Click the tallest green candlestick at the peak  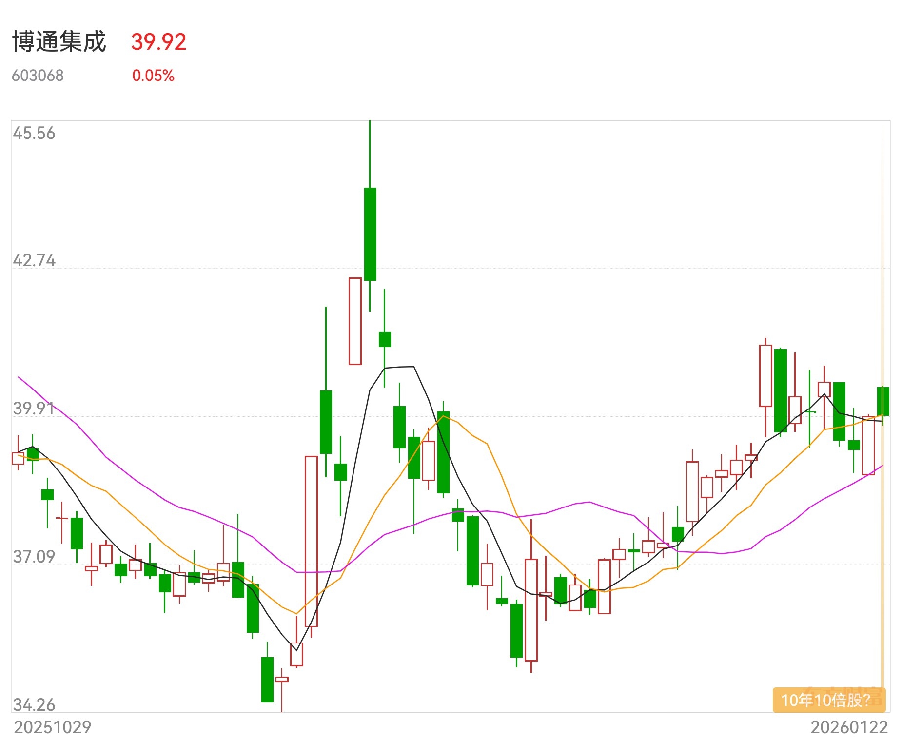[x=370, y=234]
